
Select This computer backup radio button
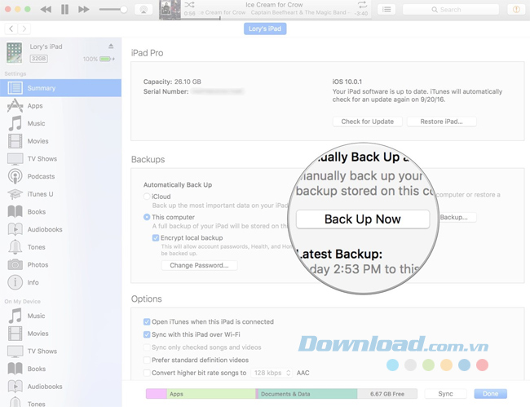coord(147,217)
